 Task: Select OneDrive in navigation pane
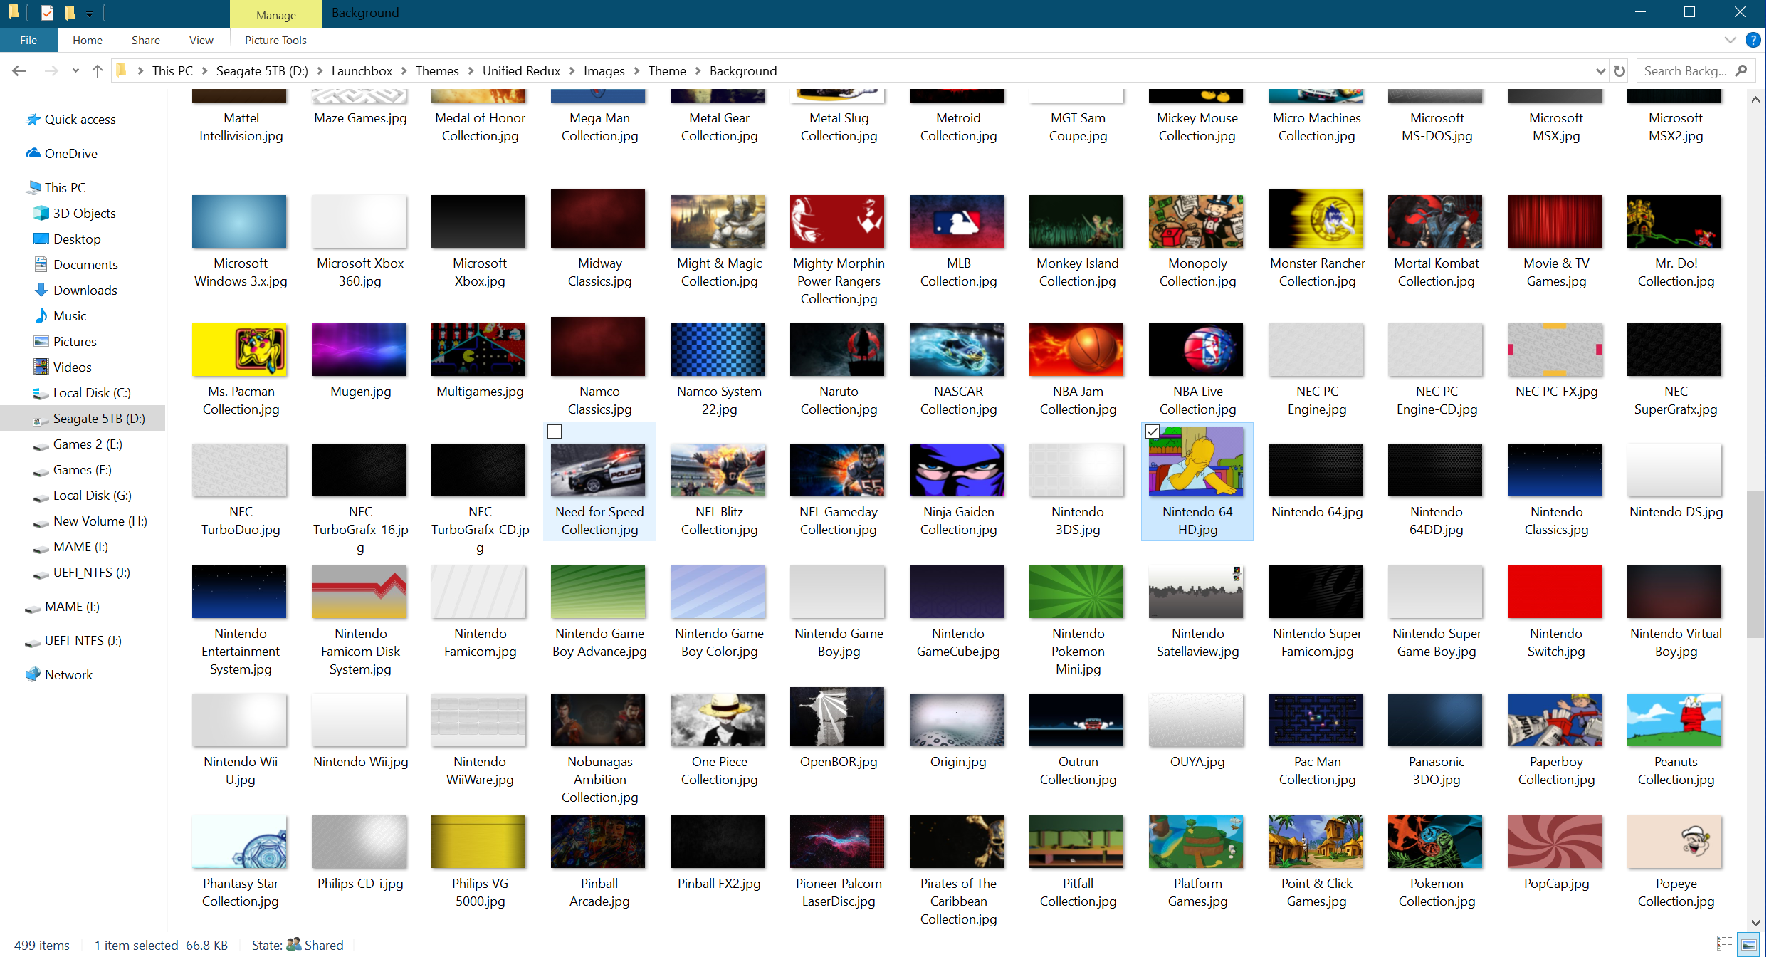[70, 153]
